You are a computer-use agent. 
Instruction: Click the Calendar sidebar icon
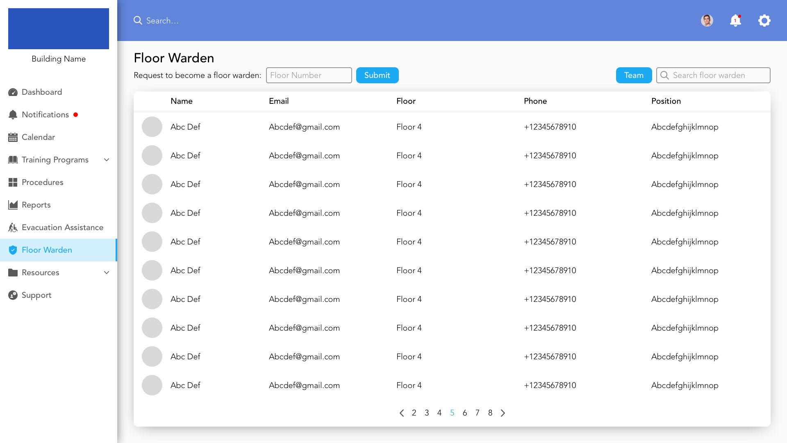(x=13, y=137)
